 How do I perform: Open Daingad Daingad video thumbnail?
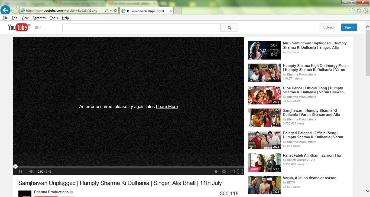(265, 140)
